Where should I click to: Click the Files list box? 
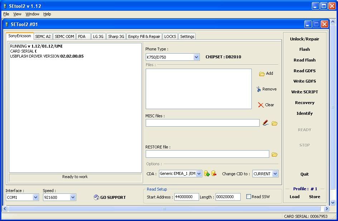(198, 89)
